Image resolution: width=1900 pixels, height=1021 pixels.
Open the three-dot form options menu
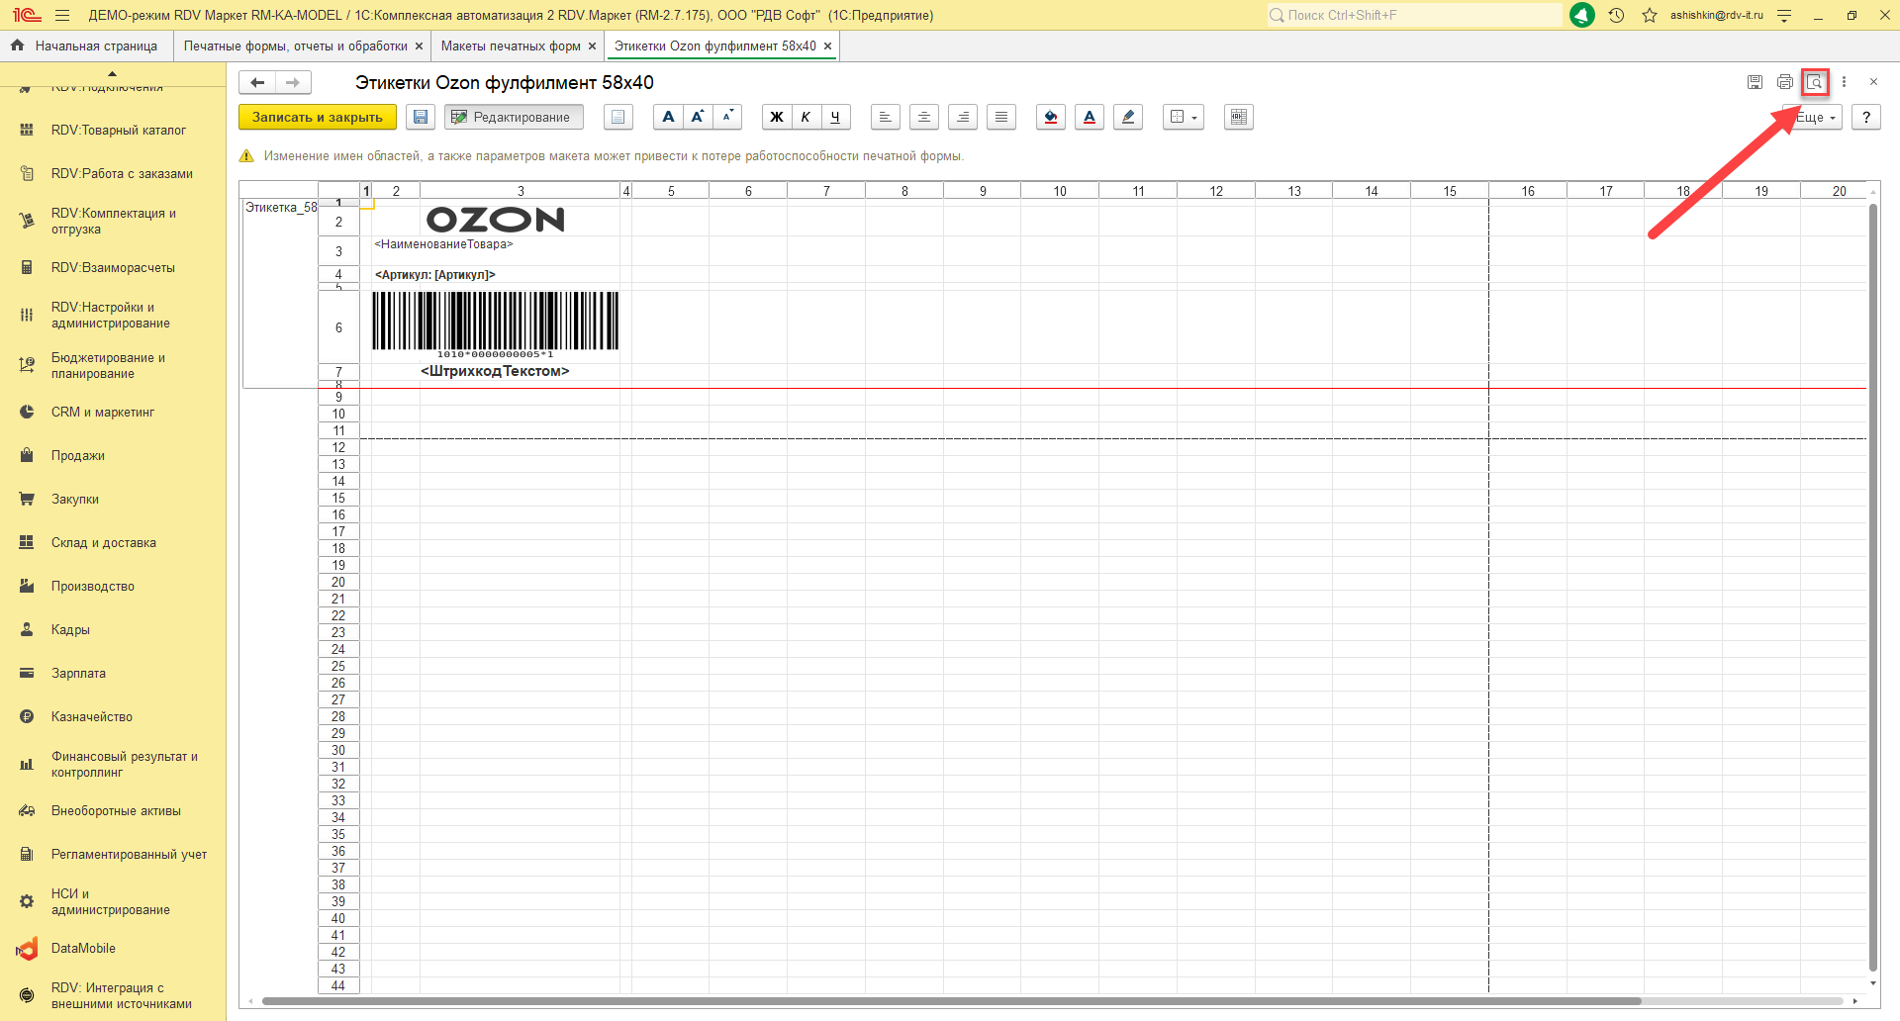[x=1844, y=82]
